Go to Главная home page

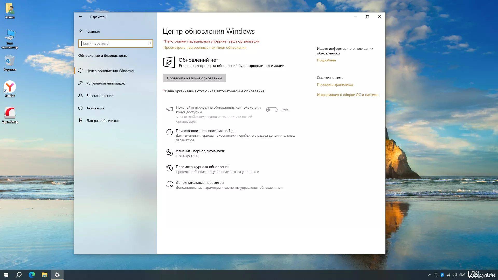click(93, 31)
